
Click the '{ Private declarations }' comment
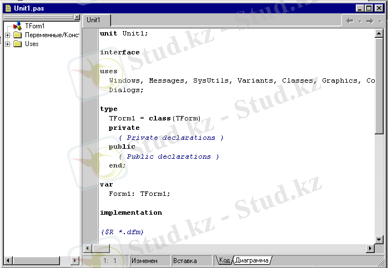point(171,138)
